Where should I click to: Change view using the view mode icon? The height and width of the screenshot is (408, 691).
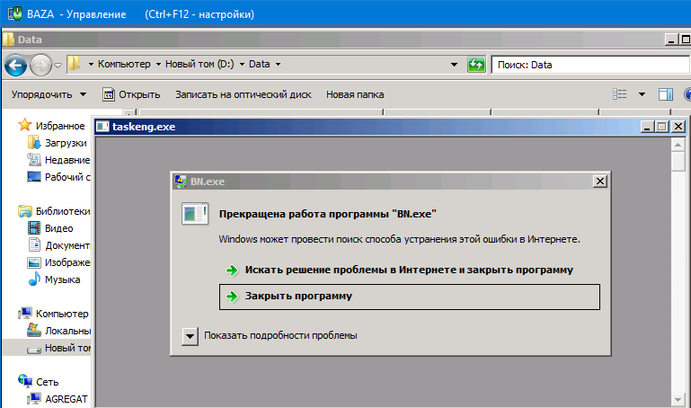(x=620, y=94)
